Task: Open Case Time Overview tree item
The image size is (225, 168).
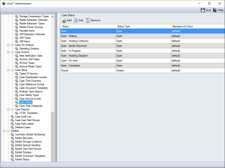Action: pyautogui.click(x=30, y=81)
